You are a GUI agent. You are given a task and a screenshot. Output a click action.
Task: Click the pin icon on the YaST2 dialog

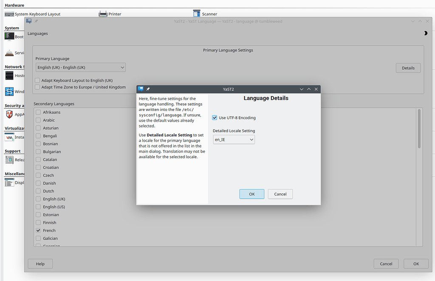pos(148,89)
